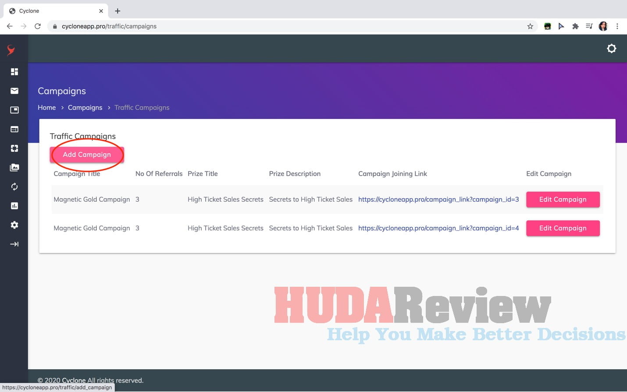Open the photo library icon in sidebar

[14, 167]
